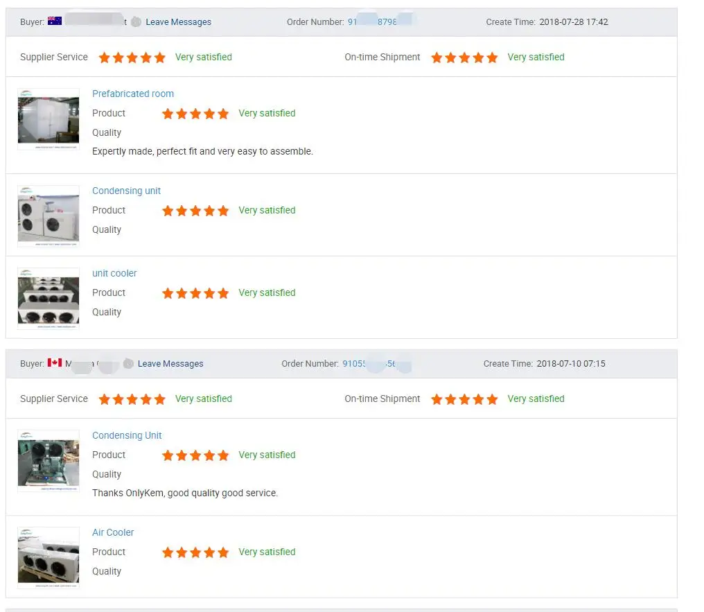View the Air Cooler thumbnail

pyautogui.click(x=49, y=558)
